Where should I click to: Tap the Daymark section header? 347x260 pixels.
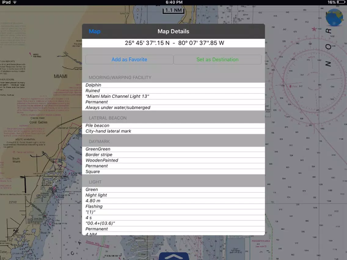click(99, 142)
